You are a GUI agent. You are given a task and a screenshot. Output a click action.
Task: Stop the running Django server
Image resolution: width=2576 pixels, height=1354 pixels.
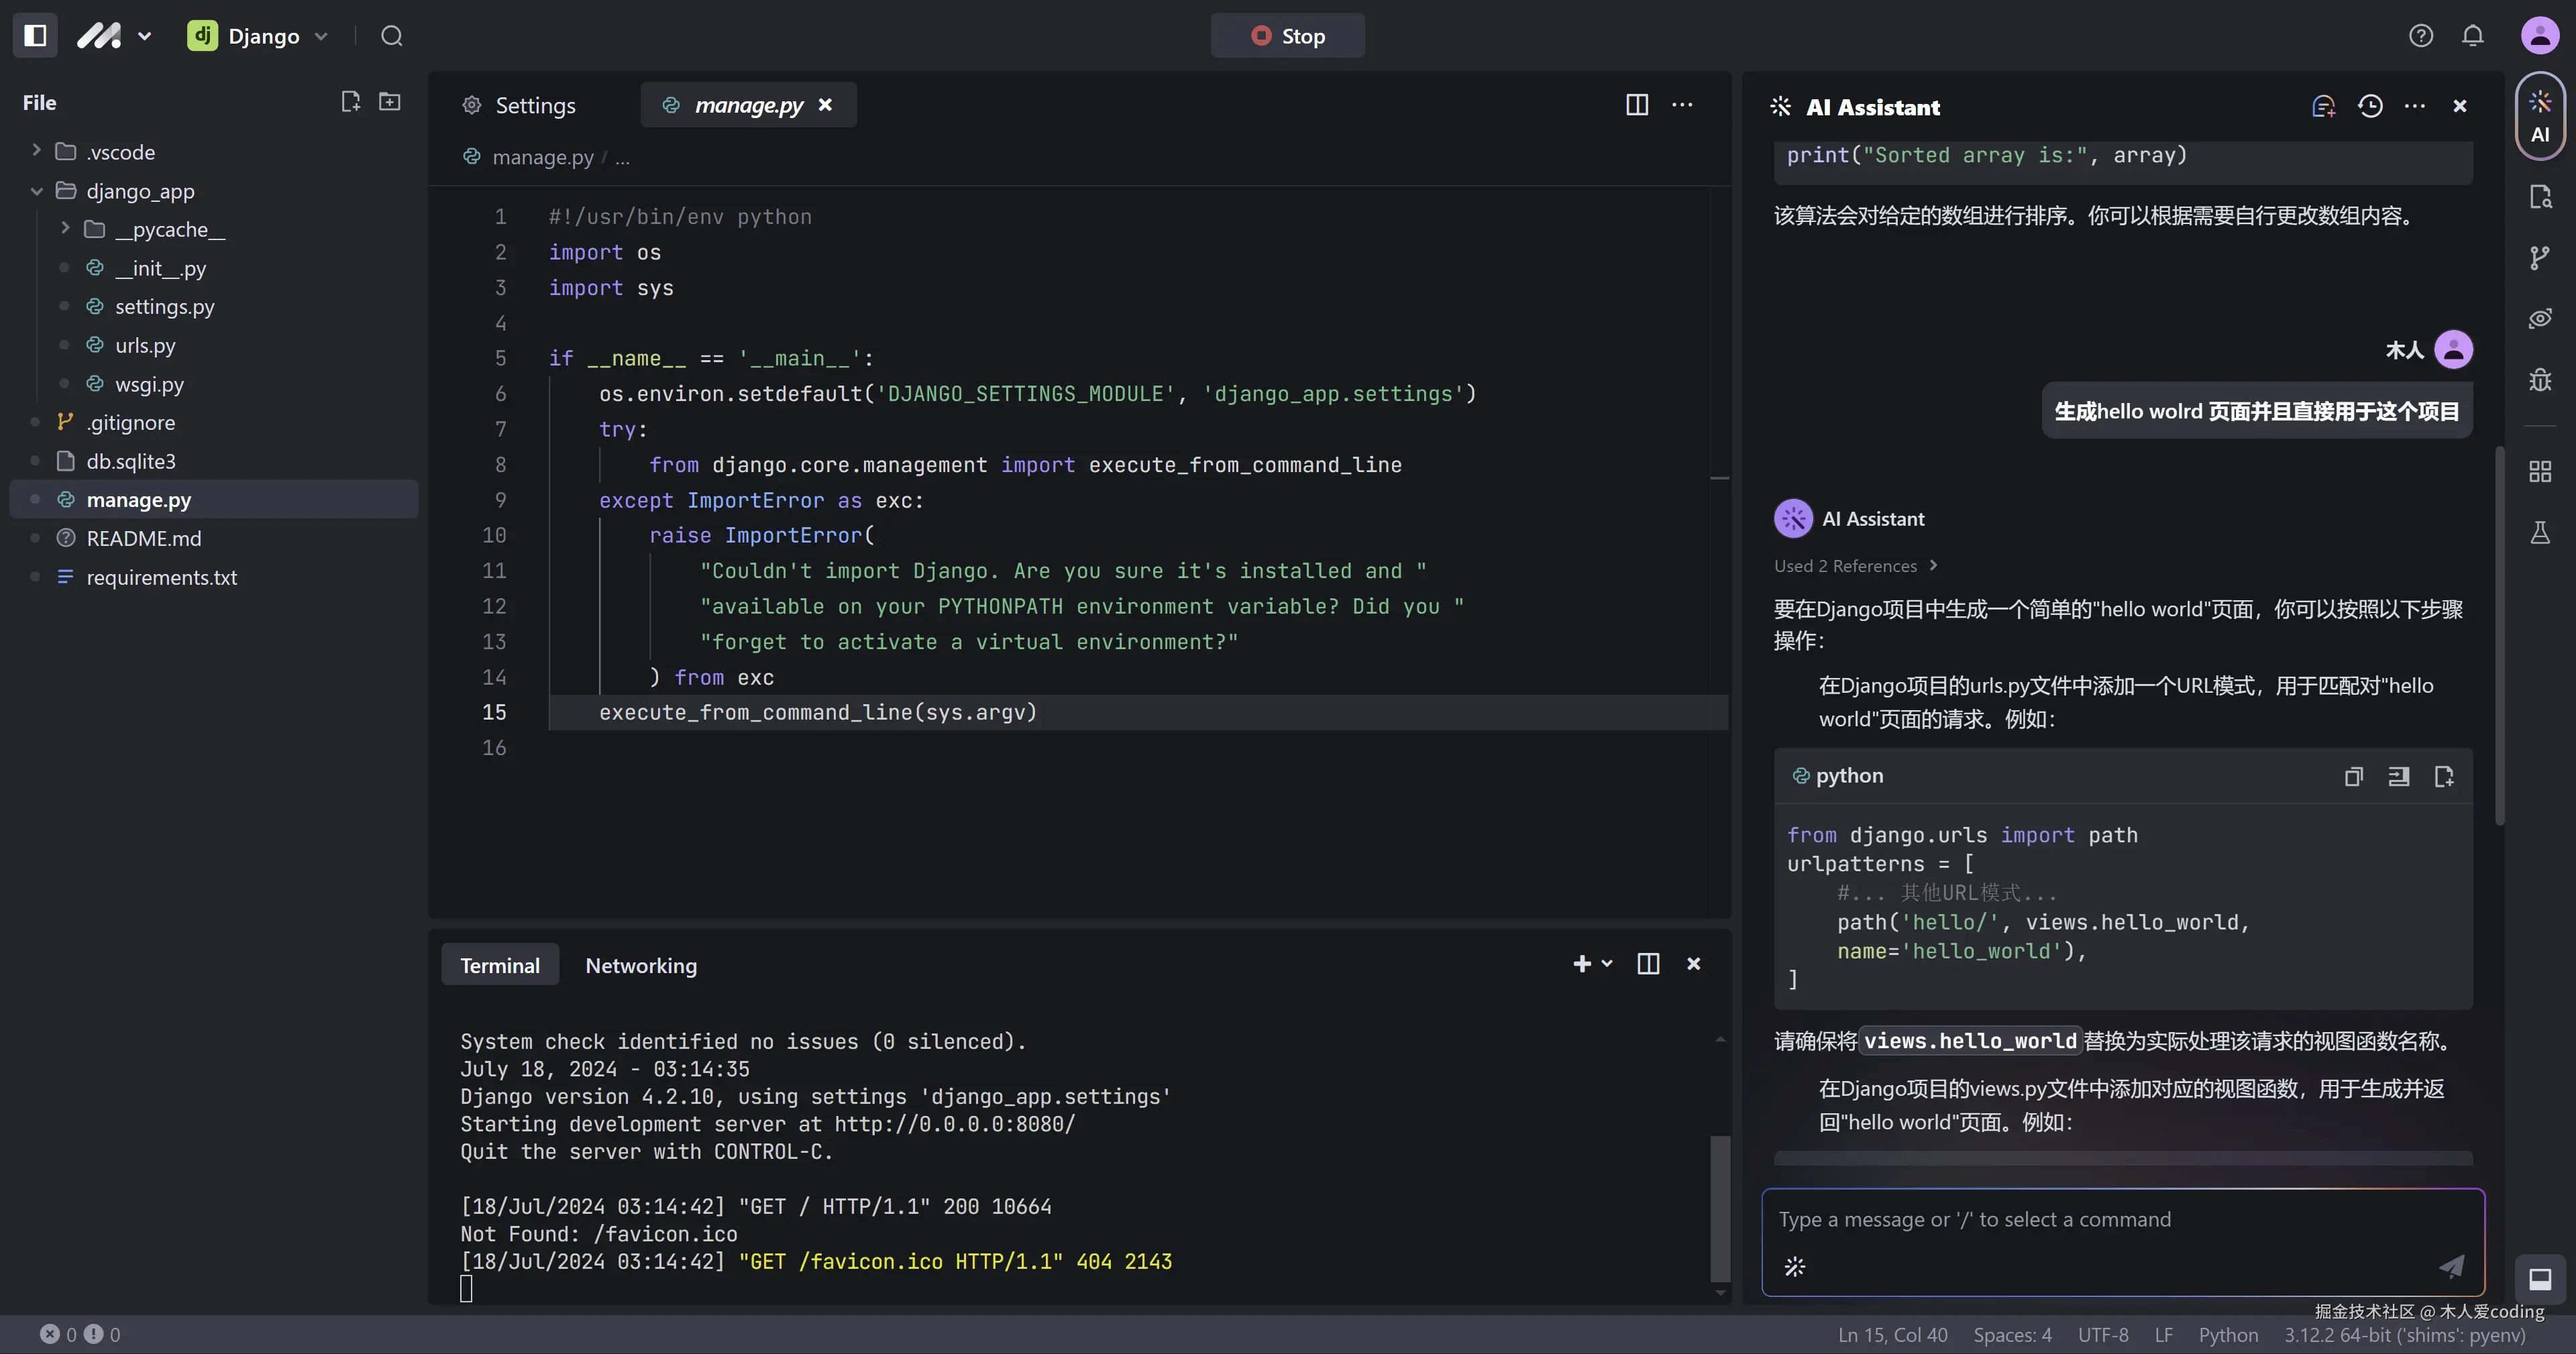tap(1287, 35)
